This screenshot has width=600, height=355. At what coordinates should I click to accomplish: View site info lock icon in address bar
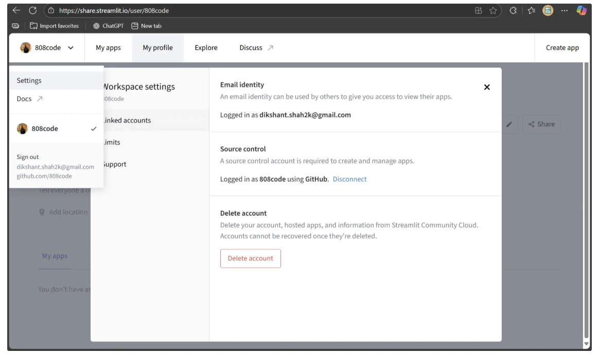(51, 10)
